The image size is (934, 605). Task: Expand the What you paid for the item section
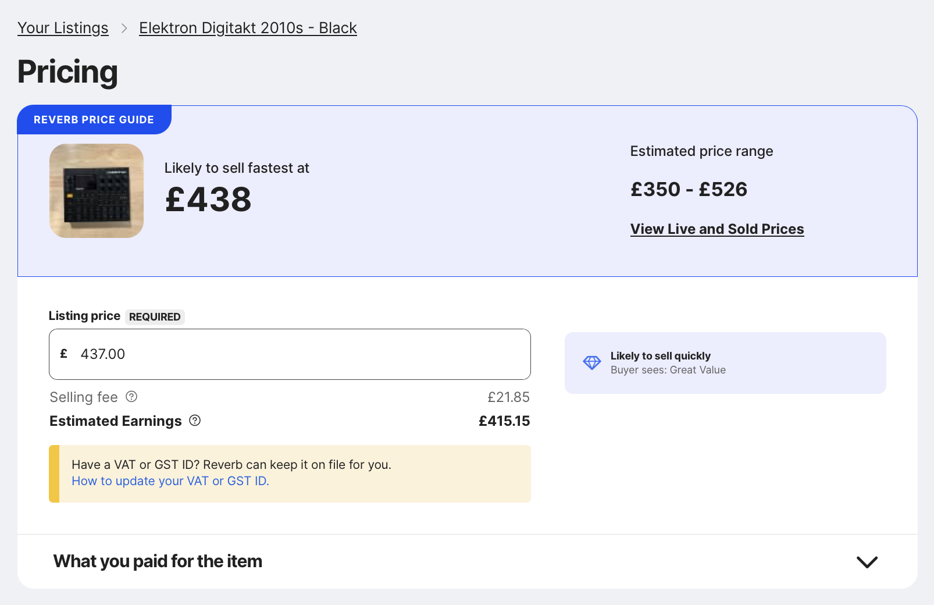point(158,561)
